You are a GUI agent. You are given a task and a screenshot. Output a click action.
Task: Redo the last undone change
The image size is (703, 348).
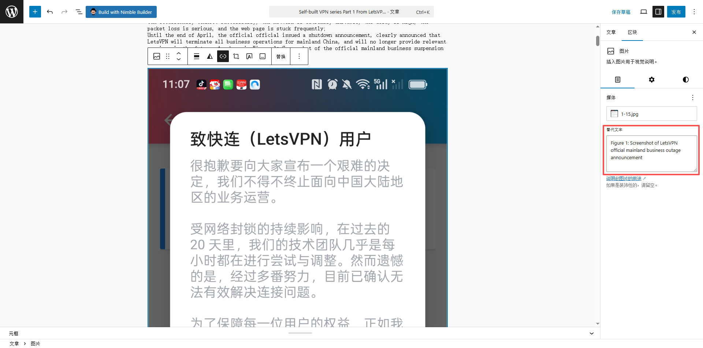[64, 12]
